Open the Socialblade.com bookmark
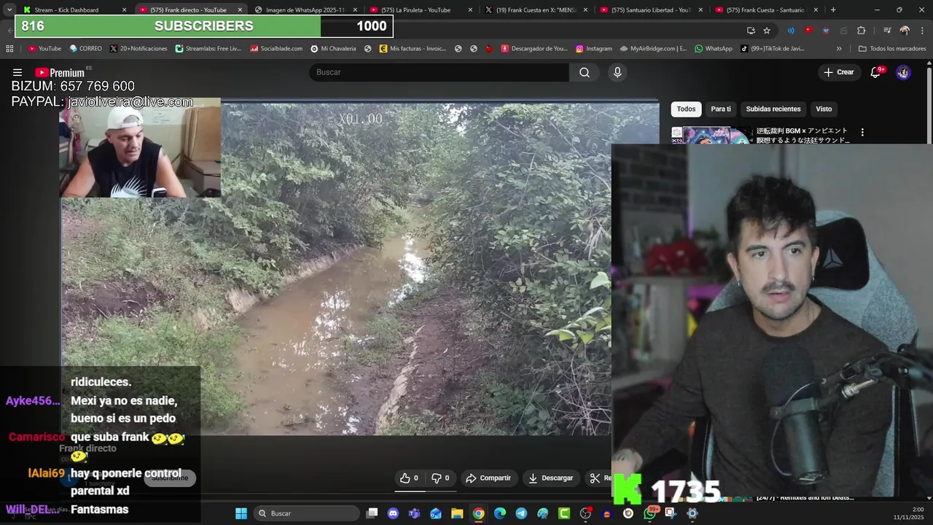This screenshot has height=525, width=933. [276, 49]
